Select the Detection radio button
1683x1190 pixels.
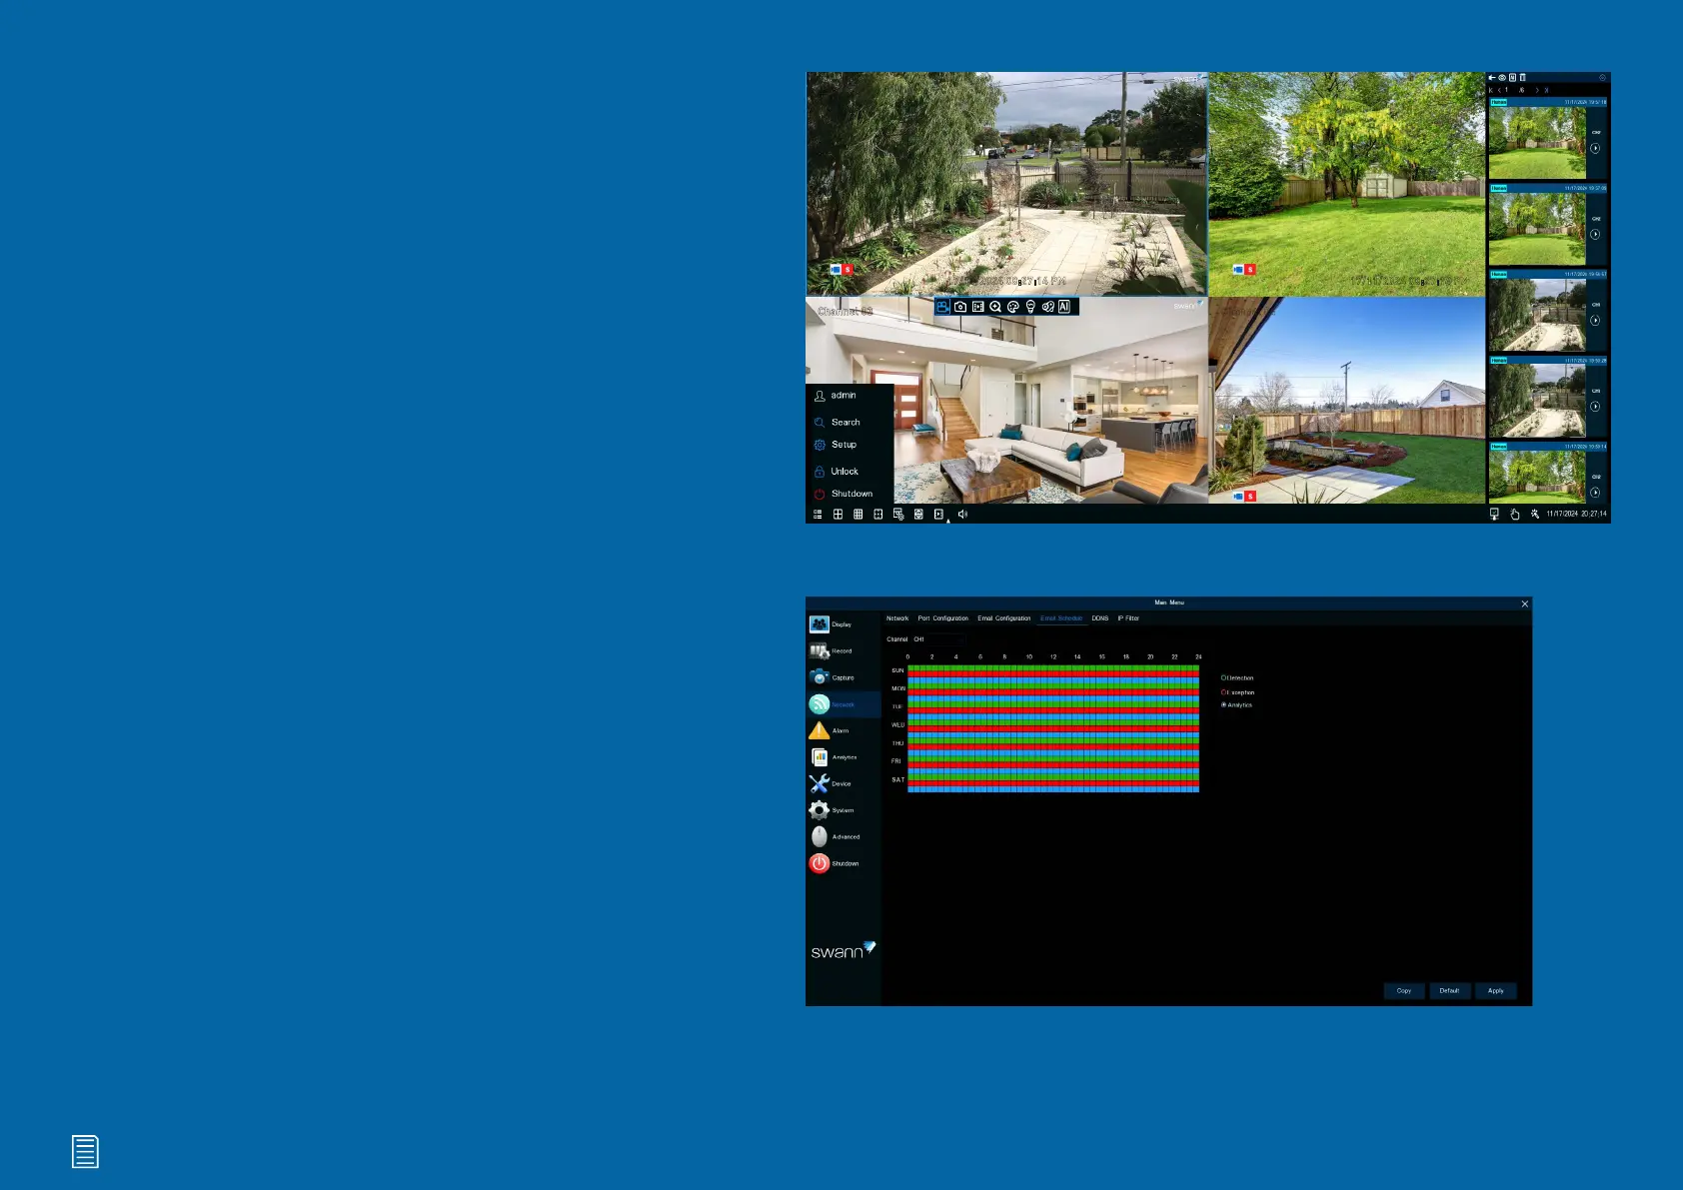1223,678
